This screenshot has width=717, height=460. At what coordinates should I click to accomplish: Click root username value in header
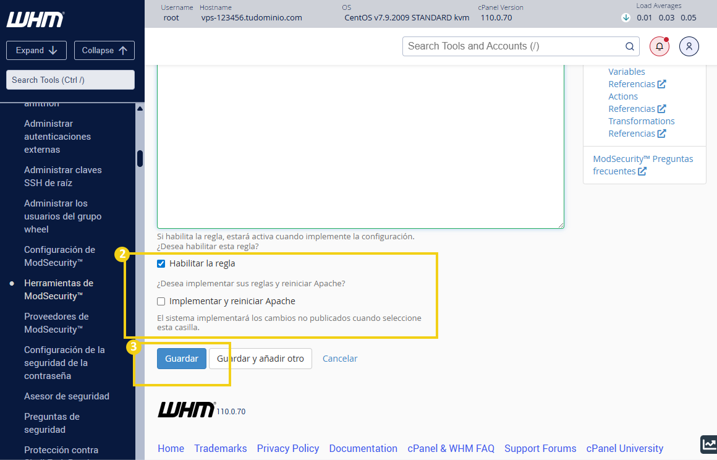coord(171,18)
